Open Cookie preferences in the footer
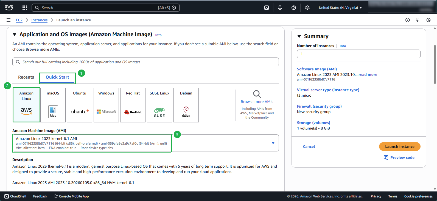The width and height of the screenshot is (437, 201). (418, 196)
